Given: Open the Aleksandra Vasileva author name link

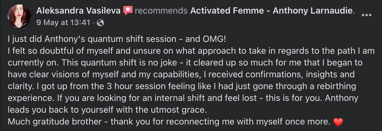Looking at the screenshot, I should coord(78,11).
